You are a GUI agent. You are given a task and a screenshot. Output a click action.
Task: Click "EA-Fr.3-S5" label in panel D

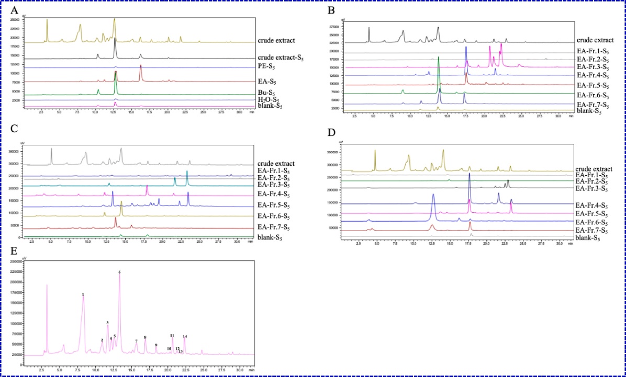(x=593, y=188)
